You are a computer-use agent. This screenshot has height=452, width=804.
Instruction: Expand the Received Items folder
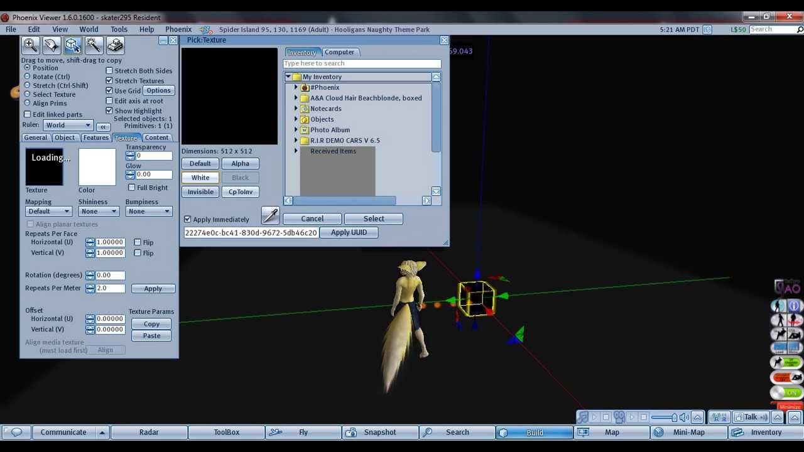click(x=296, y=151)
